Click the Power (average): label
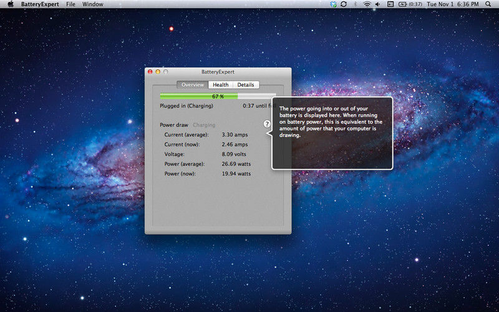 coord(185,164)
